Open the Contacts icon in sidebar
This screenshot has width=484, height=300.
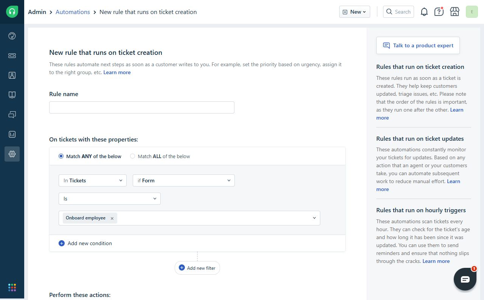click(x=12, y=75)
